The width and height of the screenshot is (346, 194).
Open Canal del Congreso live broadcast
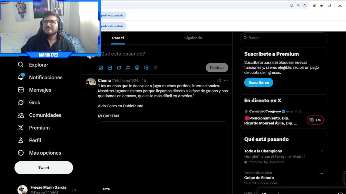tap(270, 121)
